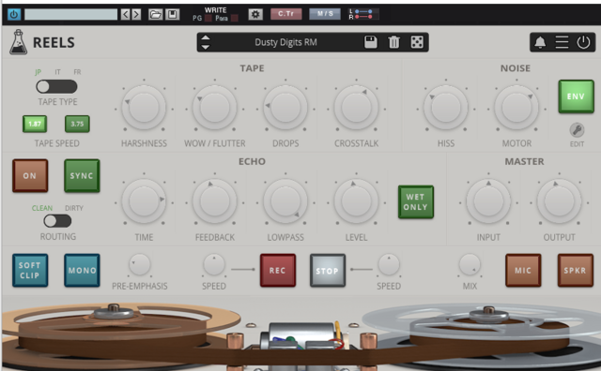The height and width of the screenshot is (371, 601).
Task: Click the Motor noise knob
Action: [516, 108]
